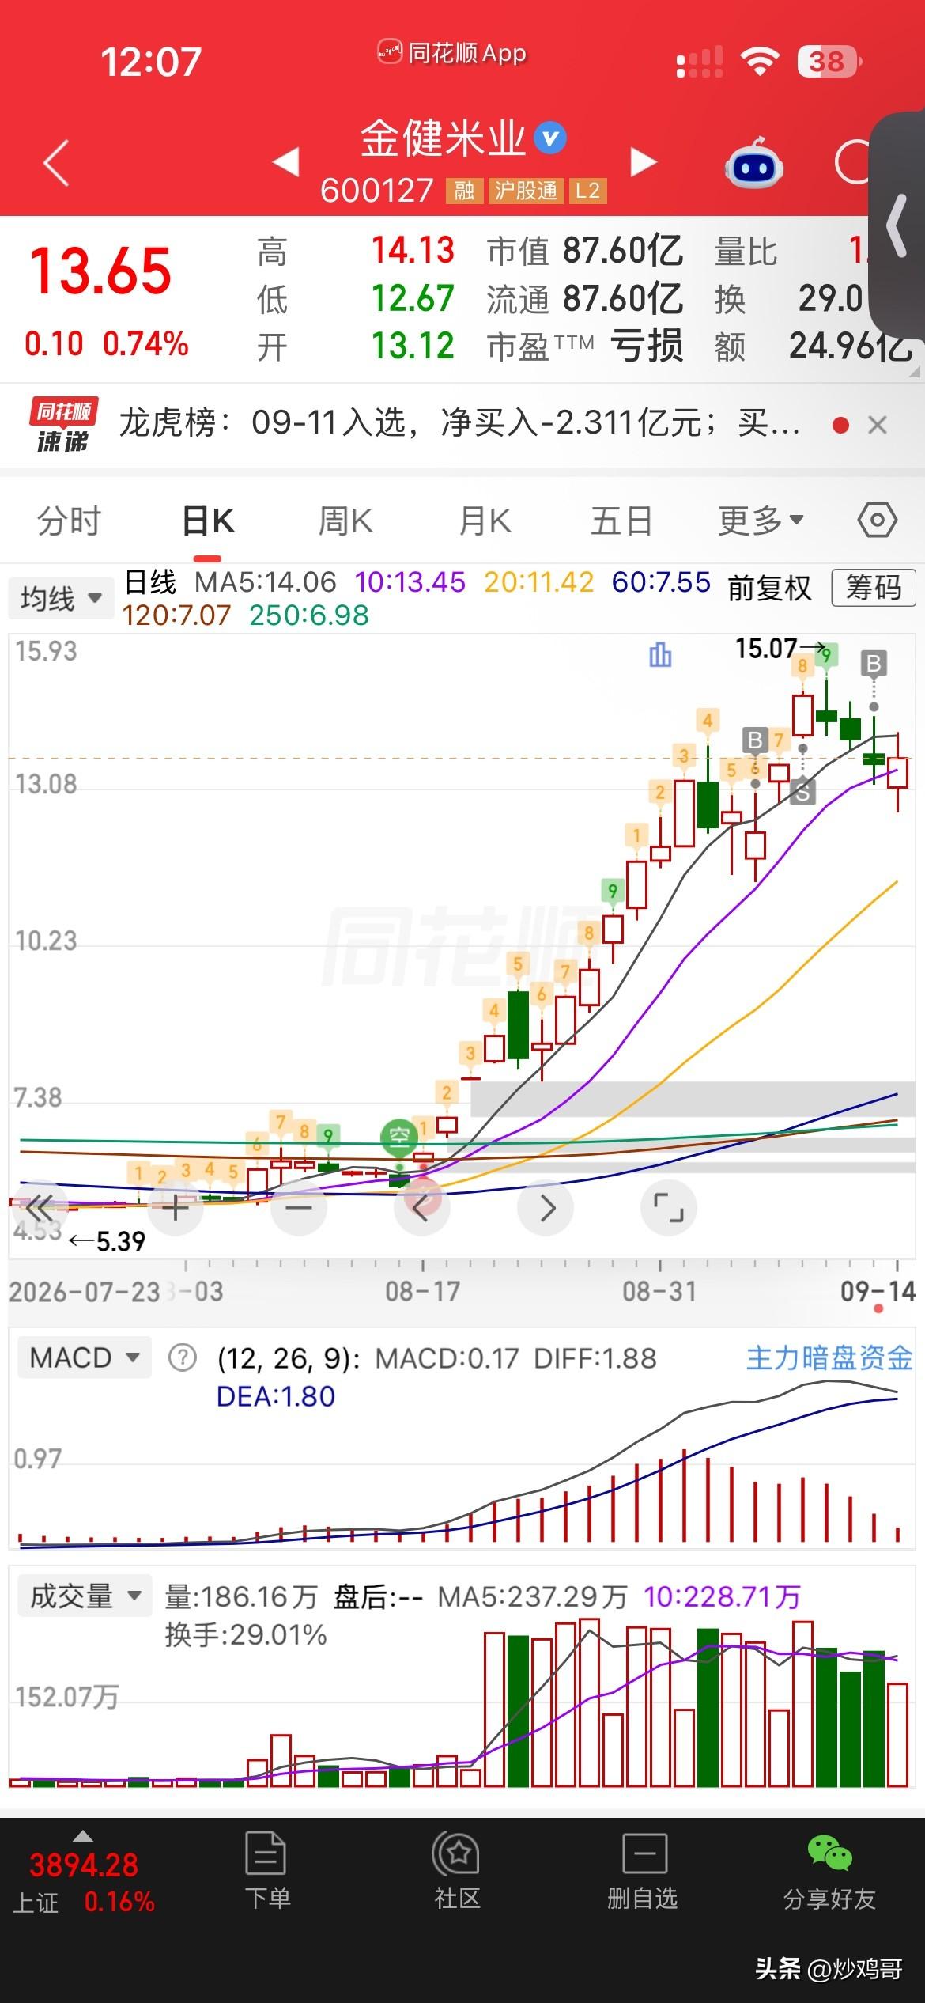Move chart cursor left one candle
Screen dimensions: 925x2003
coord(422,1208)
